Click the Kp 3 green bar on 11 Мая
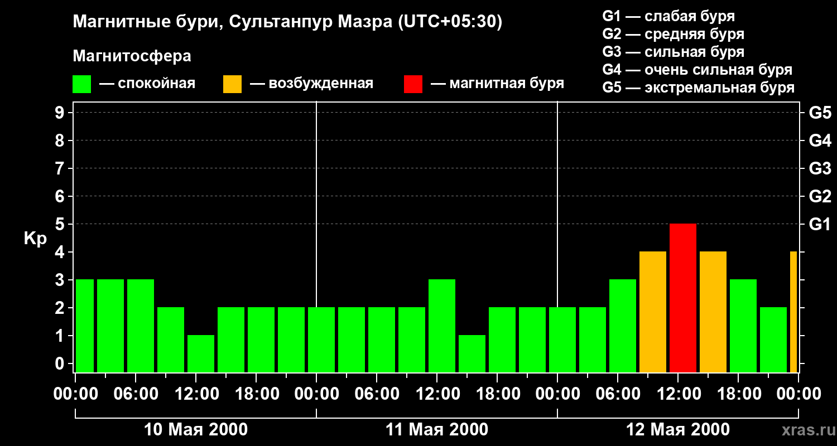Screen dimensions: 837x446 442,326
